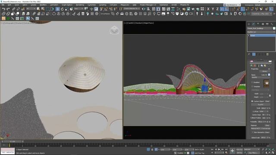Toggle the Non-Geometric Object checkbox

(x=253, y=132)
